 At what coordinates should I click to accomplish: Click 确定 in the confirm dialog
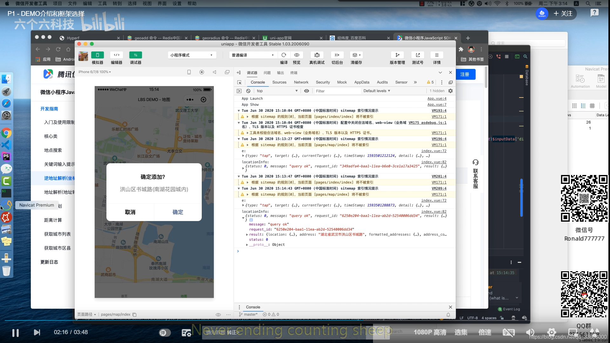(x=178, y=212)
